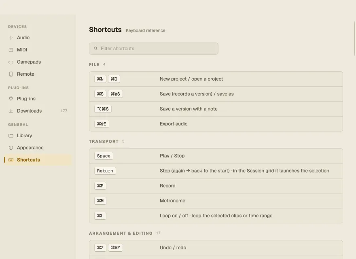Click the ⌘⇧Z redo key badge
356x259 pixels.
[x=115, y=248]
